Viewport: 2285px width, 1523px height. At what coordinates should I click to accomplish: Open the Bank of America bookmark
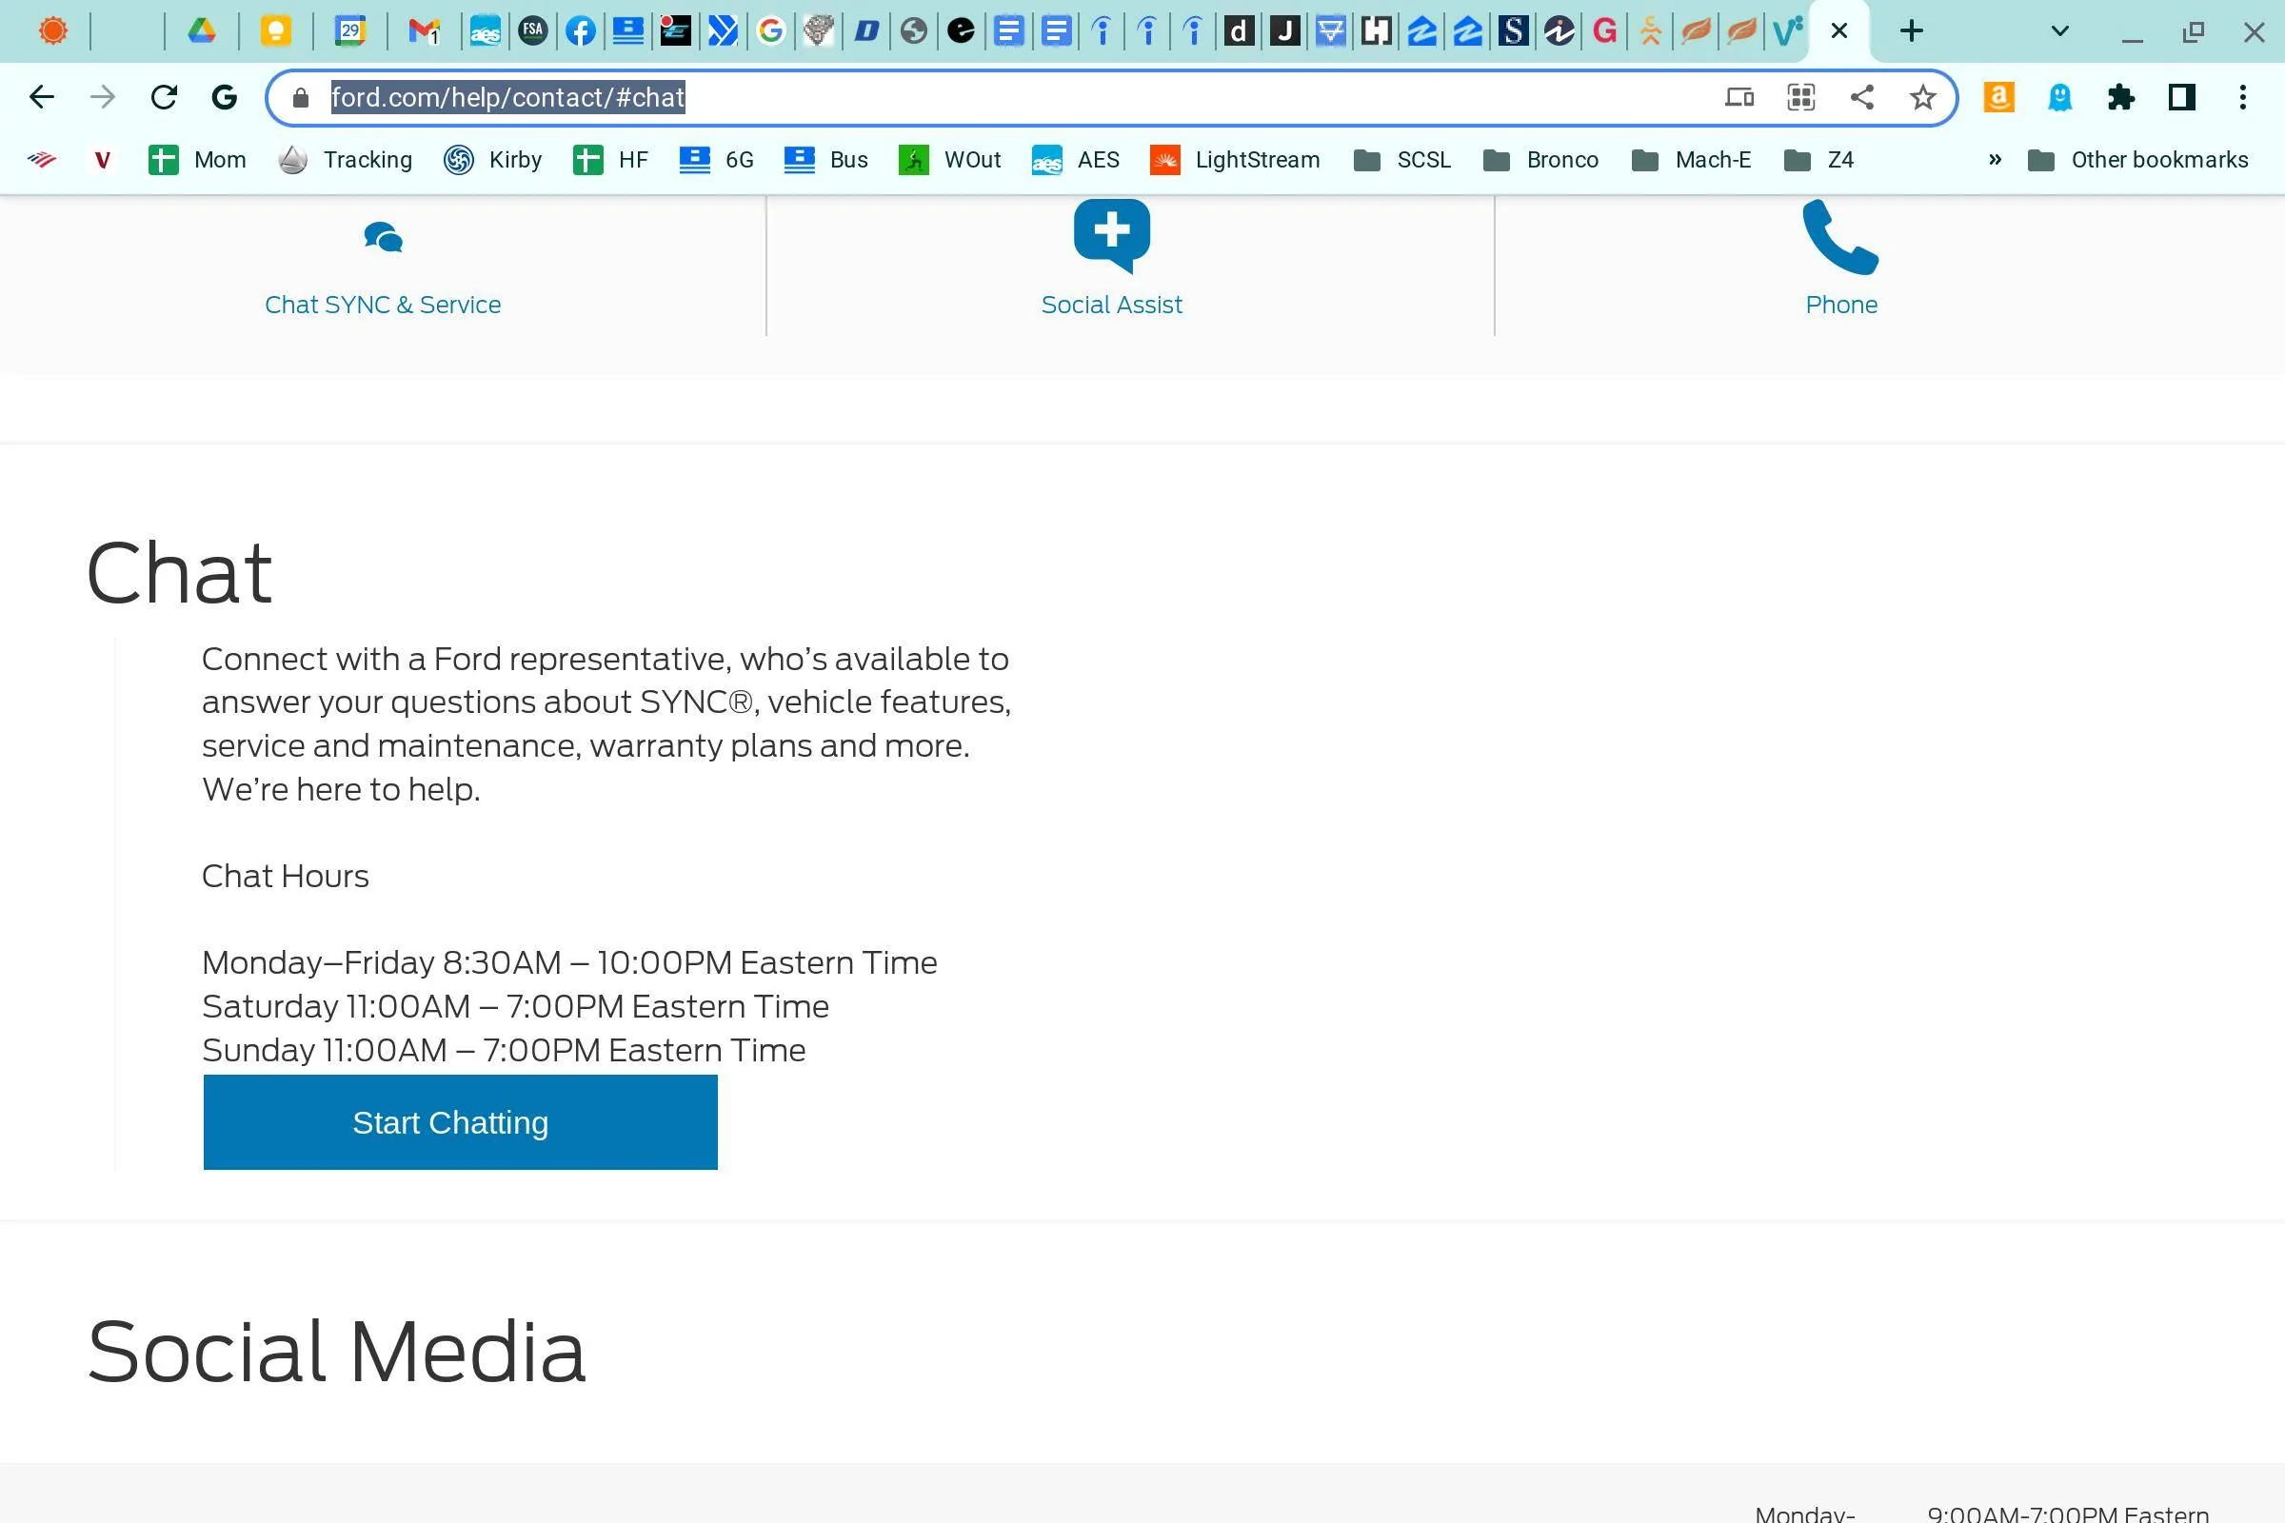click(x=42, y=159)
